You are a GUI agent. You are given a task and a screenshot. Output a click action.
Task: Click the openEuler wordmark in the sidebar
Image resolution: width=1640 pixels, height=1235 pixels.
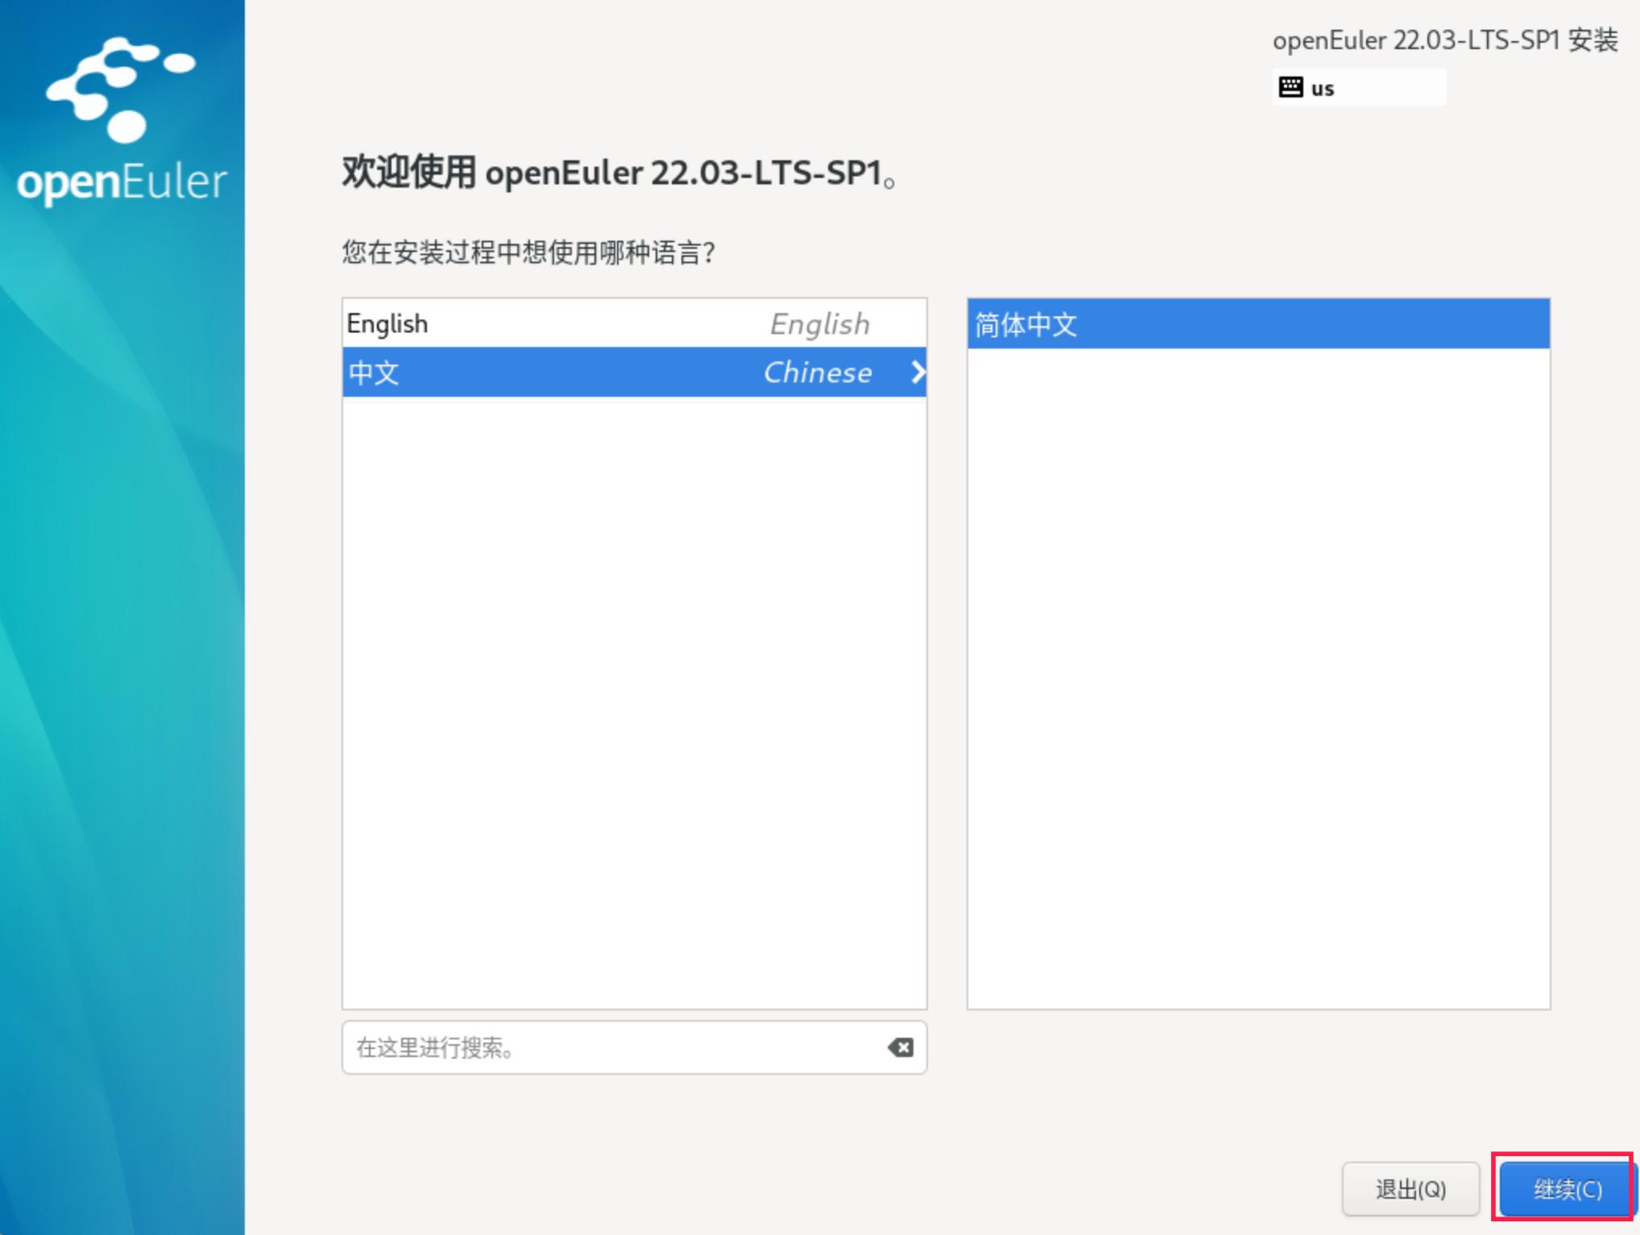[122, 183]
